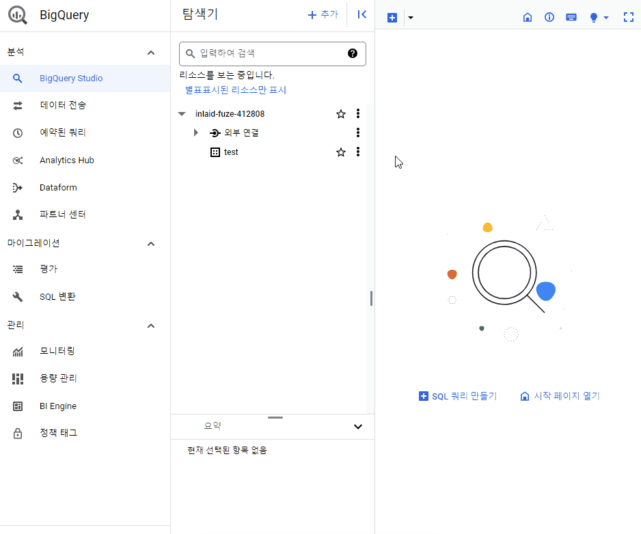Open Dataform section
Viewport: 641px width, 534px height.
[85, 188]
